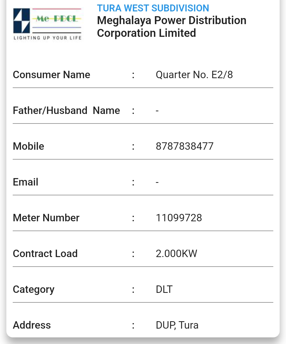Click the Meter Number label

click(x=46, y=218)
